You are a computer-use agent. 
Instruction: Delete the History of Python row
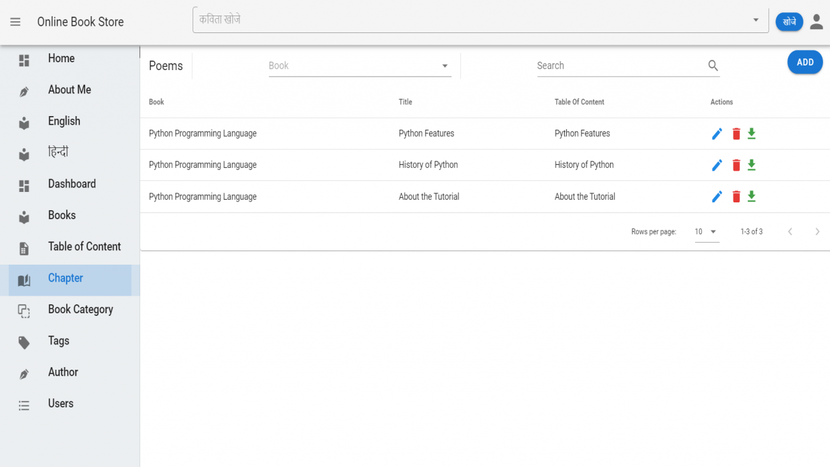[x=736, y=165]
